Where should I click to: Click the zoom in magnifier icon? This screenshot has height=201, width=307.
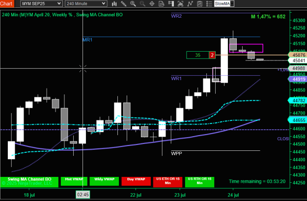(x=133, y=3)
